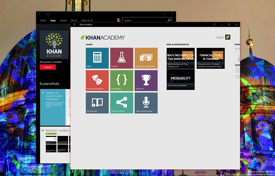Open the Partner content share tile

122,103
